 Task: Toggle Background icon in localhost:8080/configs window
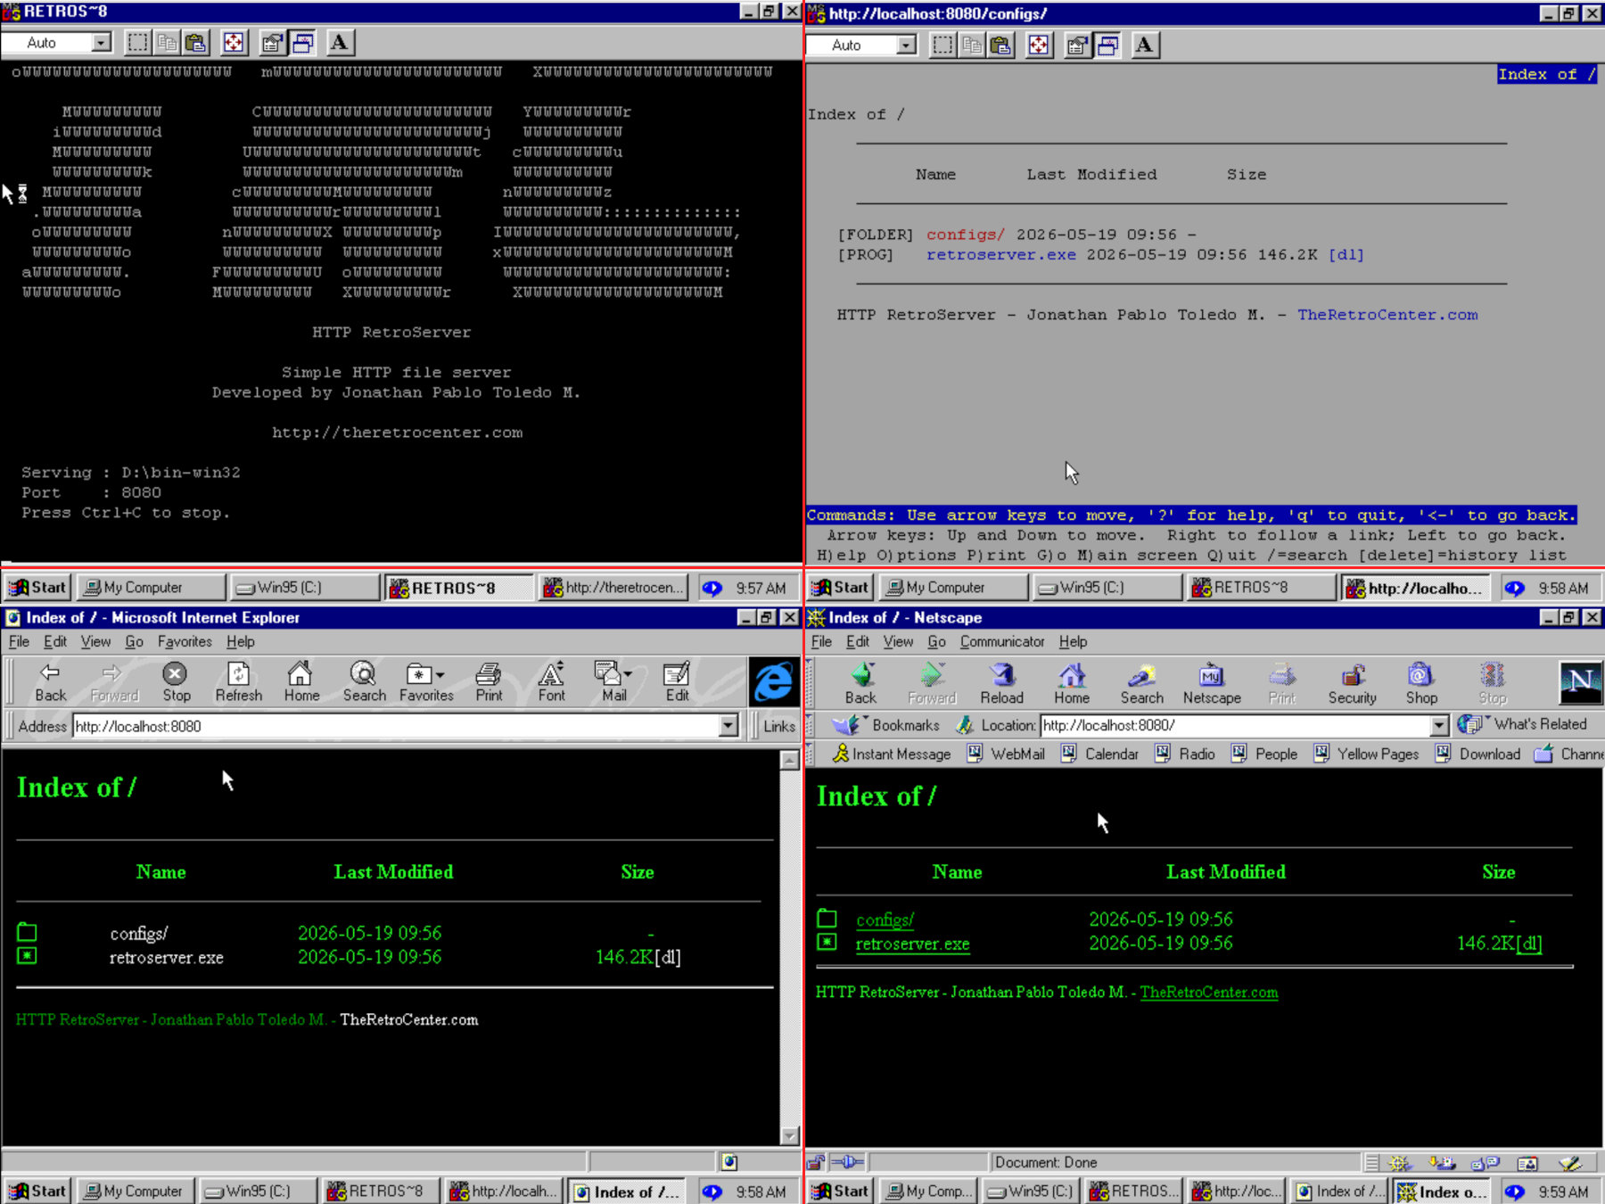(1107, 45)
